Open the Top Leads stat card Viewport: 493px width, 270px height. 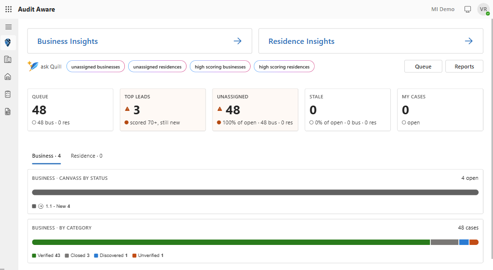tap(163, 109)
